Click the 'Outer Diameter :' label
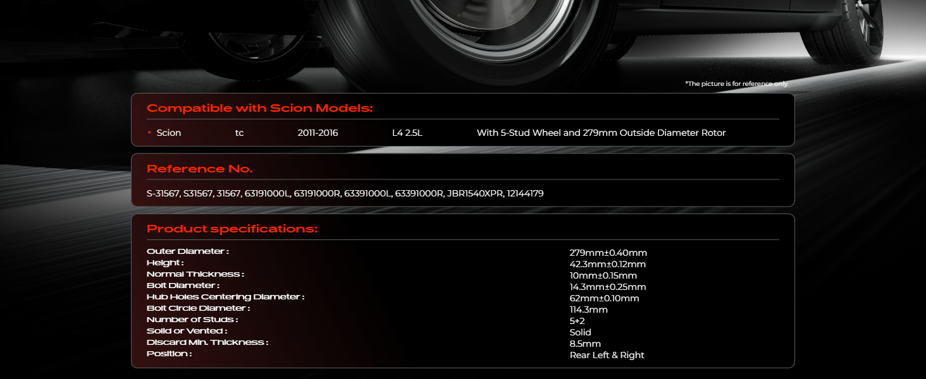 click(188, 251)
